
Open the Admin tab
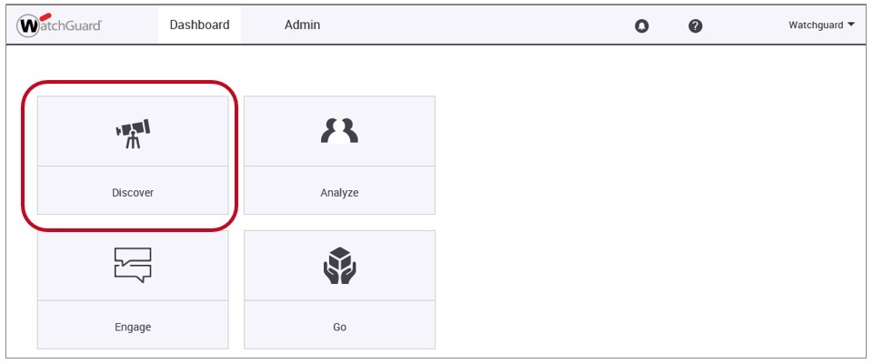[302, 25]
